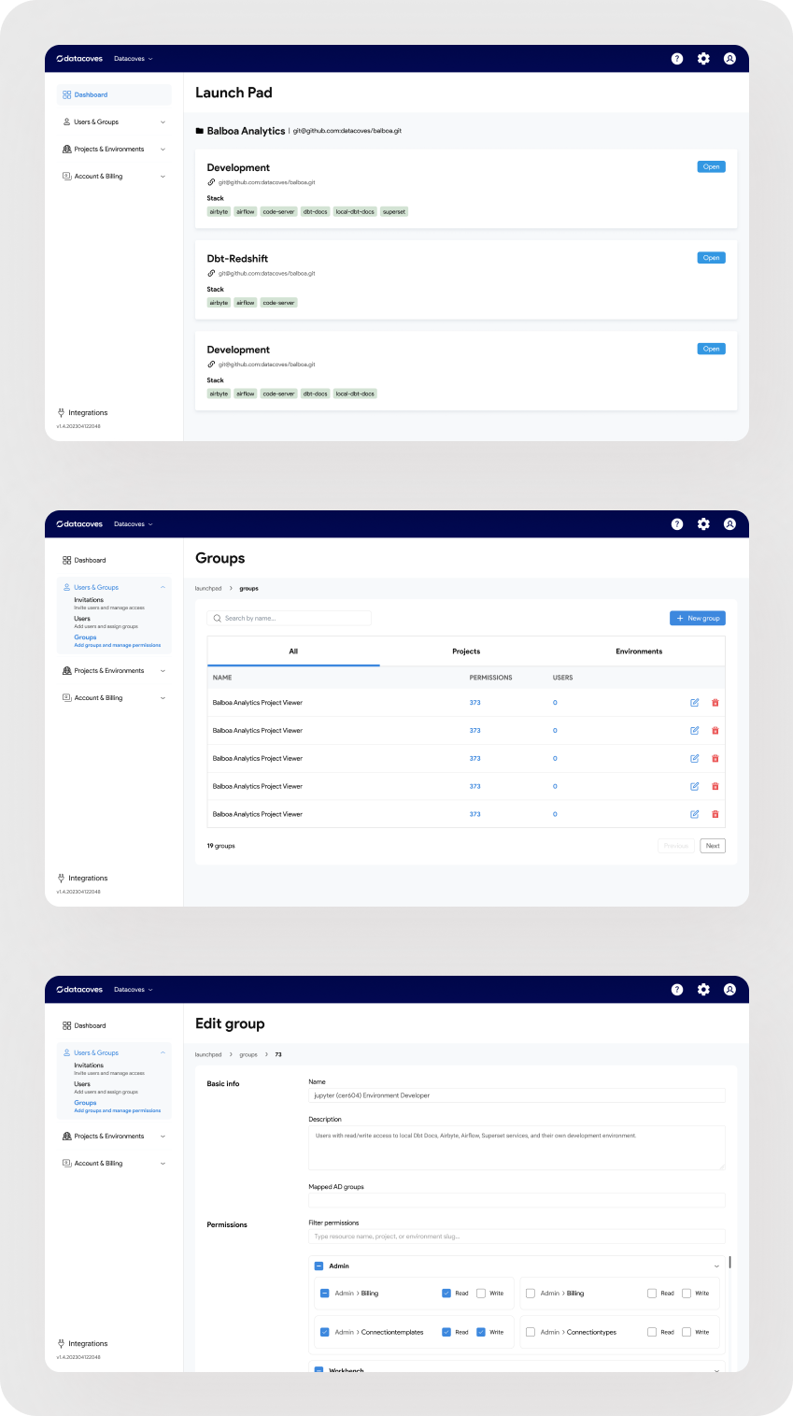This screenshot has height=1416, width=793.
Task: Uncheck the Admin permissions master checkbox
Action: point(318,1265)
